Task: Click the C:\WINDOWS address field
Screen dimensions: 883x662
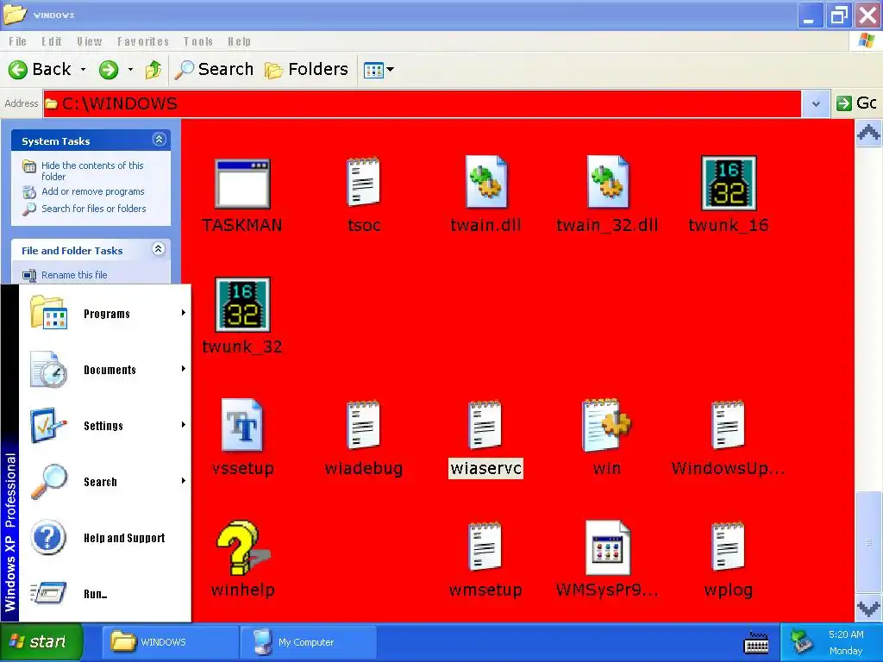Action: tap(423, 103)
